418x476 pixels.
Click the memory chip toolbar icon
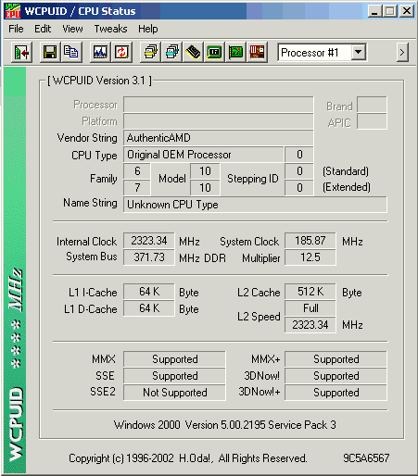(x=193, y=53)
